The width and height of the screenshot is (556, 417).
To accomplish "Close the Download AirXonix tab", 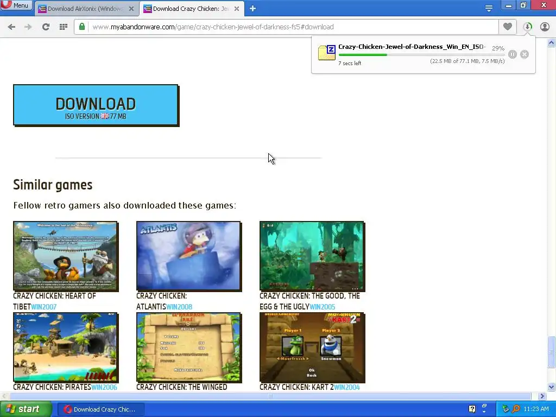I will [x=131, y=9].
